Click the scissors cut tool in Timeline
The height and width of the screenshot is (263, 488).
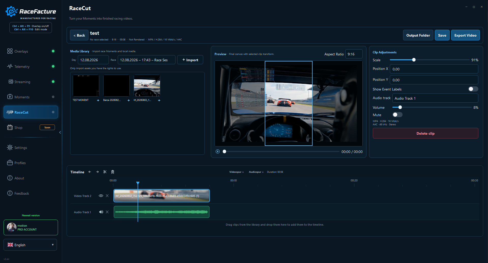pyautogui.click(x=105, y=172)
